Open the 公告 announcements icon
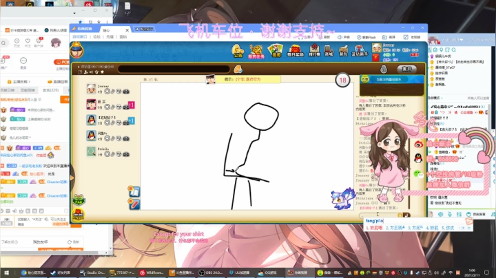Viewport: 496px width, 278px height. (238, 51)
